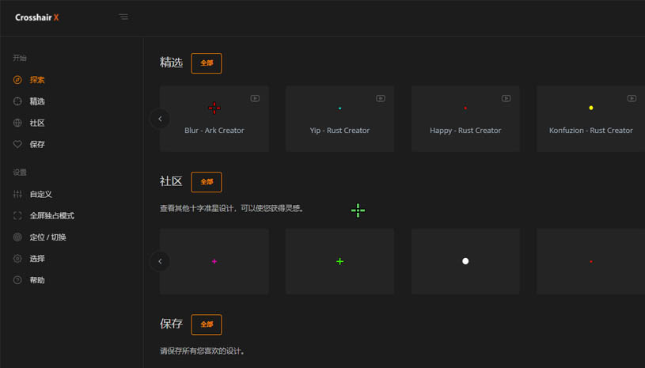Click the 选择 gear settings item
This screenshot has width=645, height=368.
click(36, 258)
